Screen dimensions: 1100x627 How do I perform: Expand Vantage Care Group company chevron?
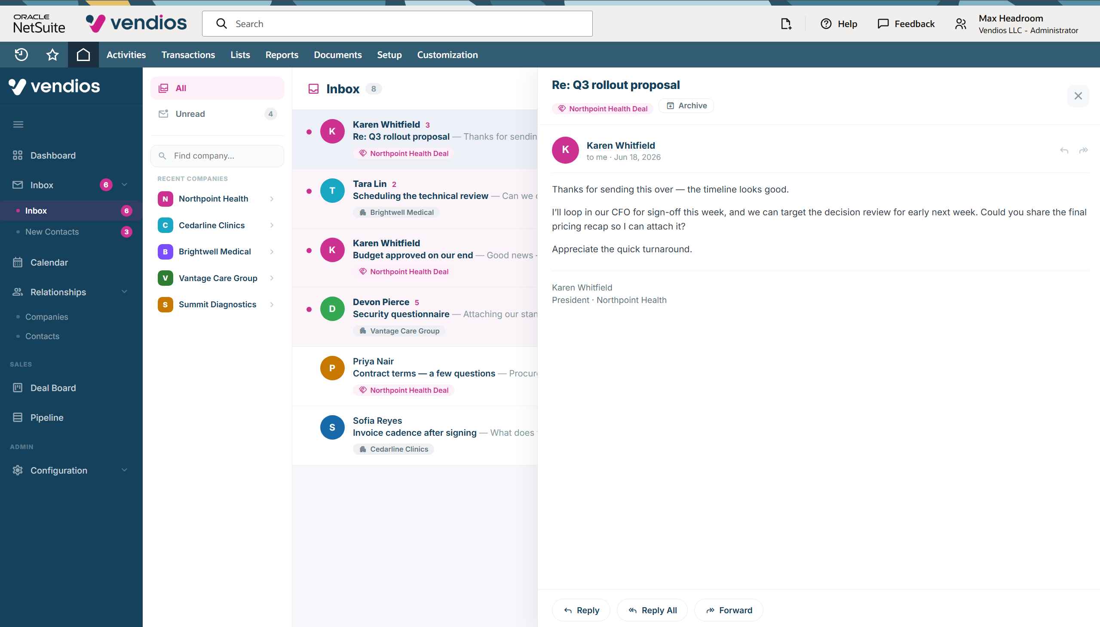coord(272,278)
